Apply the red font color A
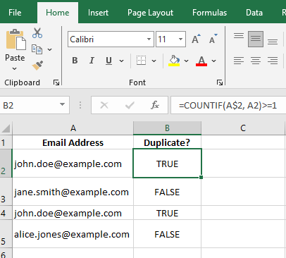Viewport: 286px width, 258px height. (x=201, y=61)
